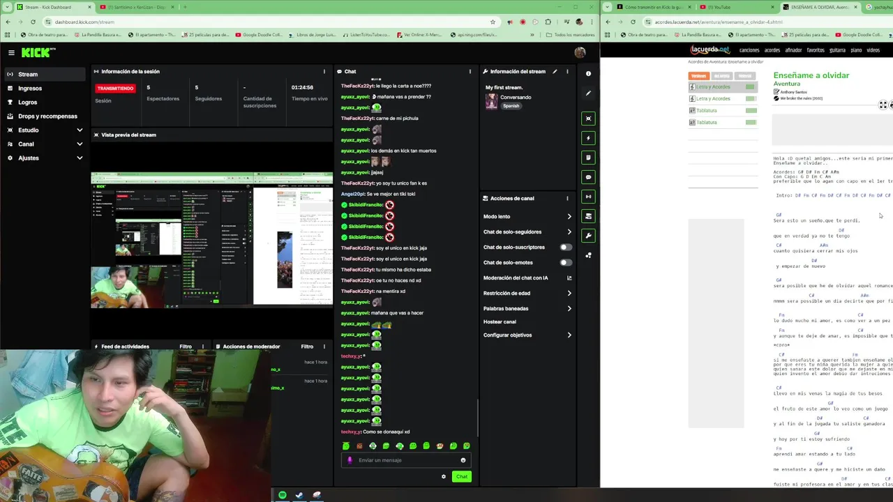Open the first Tablatura version link
The height and width of the screenshot is (502, 893).
707,110
